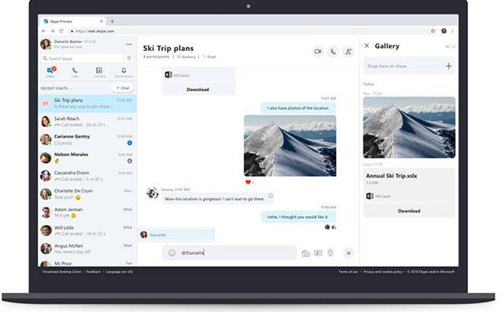Screen dimensions: 503x312
Task: Click the share location pin icon
Action: (330, 253)
